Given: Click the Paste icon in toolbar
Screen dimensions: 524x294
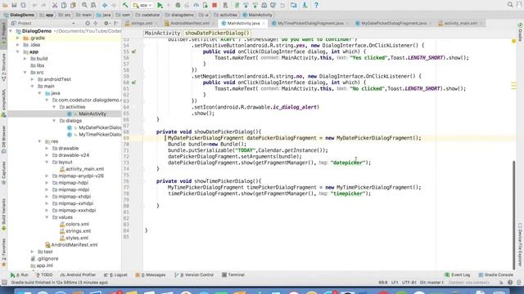Looking at the screenshot, I should (x=73, y=5).
